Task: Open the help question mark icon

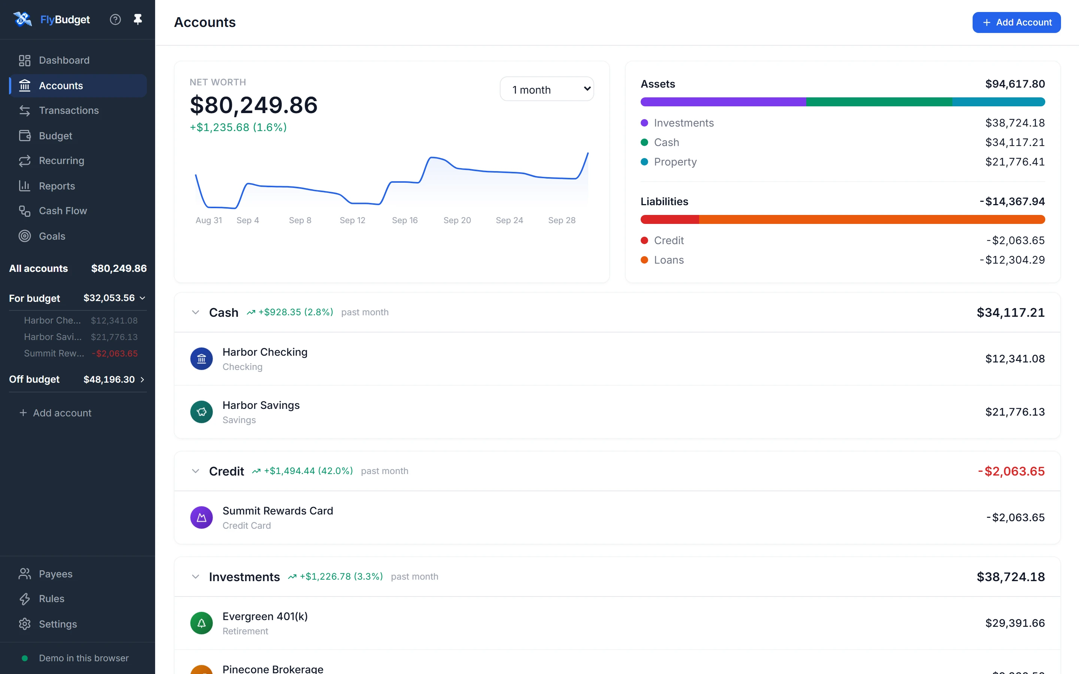Action: 115,19
